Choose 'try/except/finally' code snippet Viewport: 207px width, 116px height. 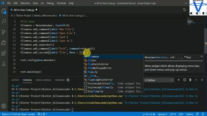point(114,87)
